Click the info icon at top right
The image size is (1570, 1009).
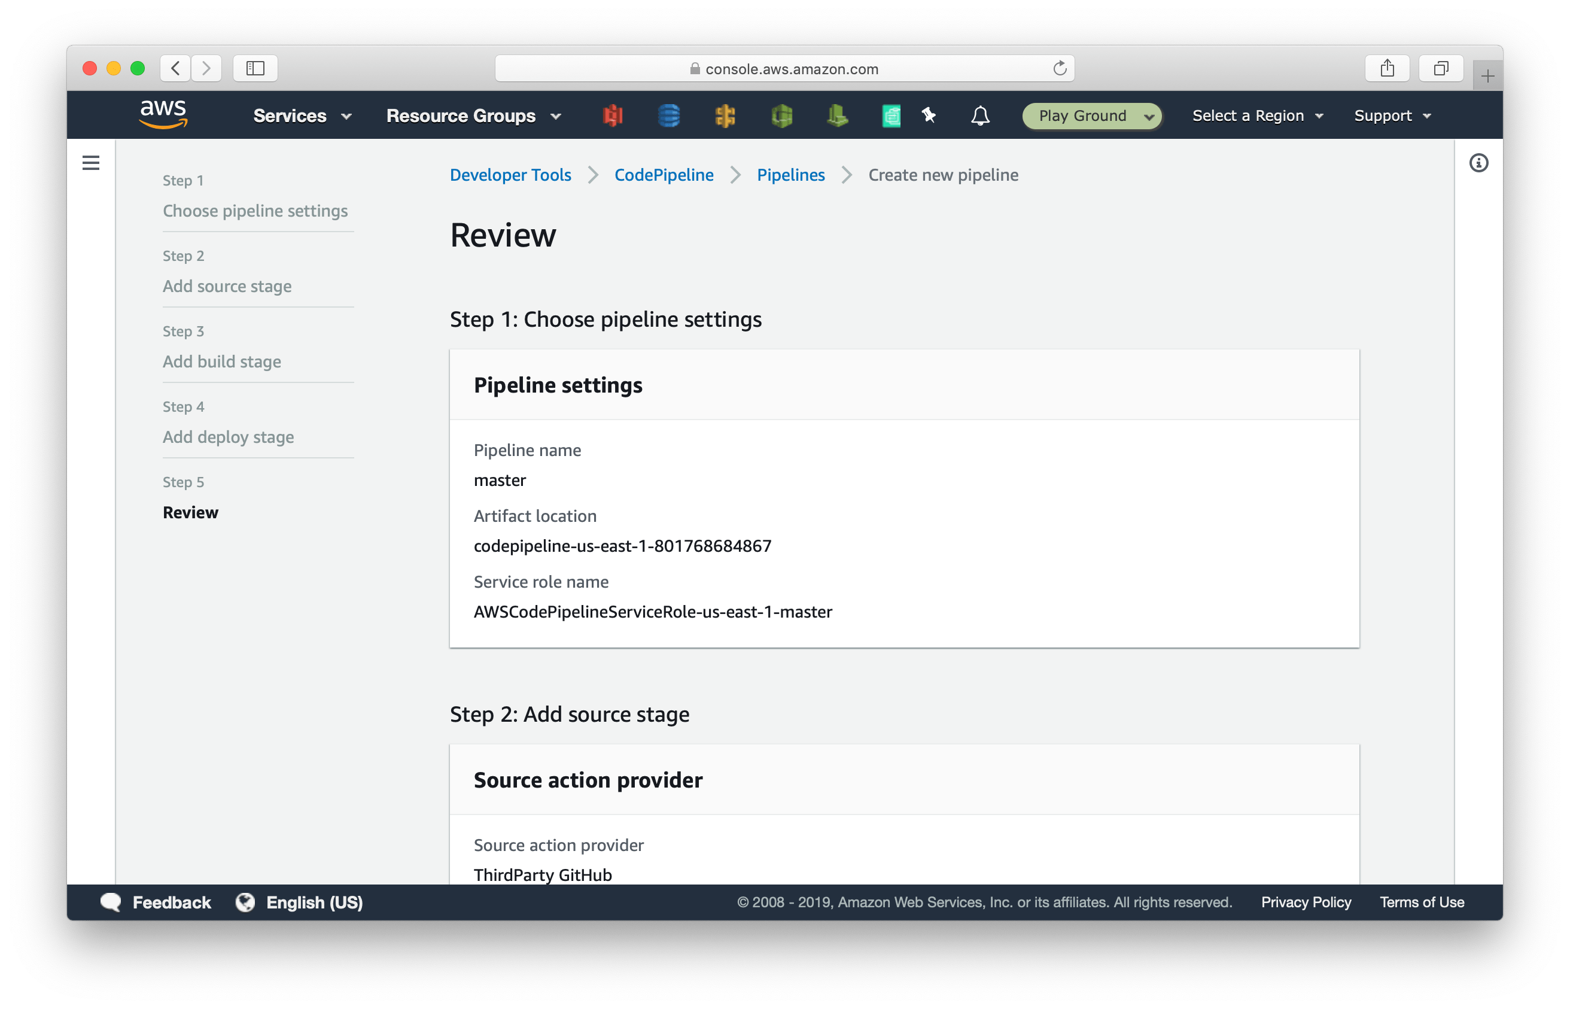click(1478, 163)
